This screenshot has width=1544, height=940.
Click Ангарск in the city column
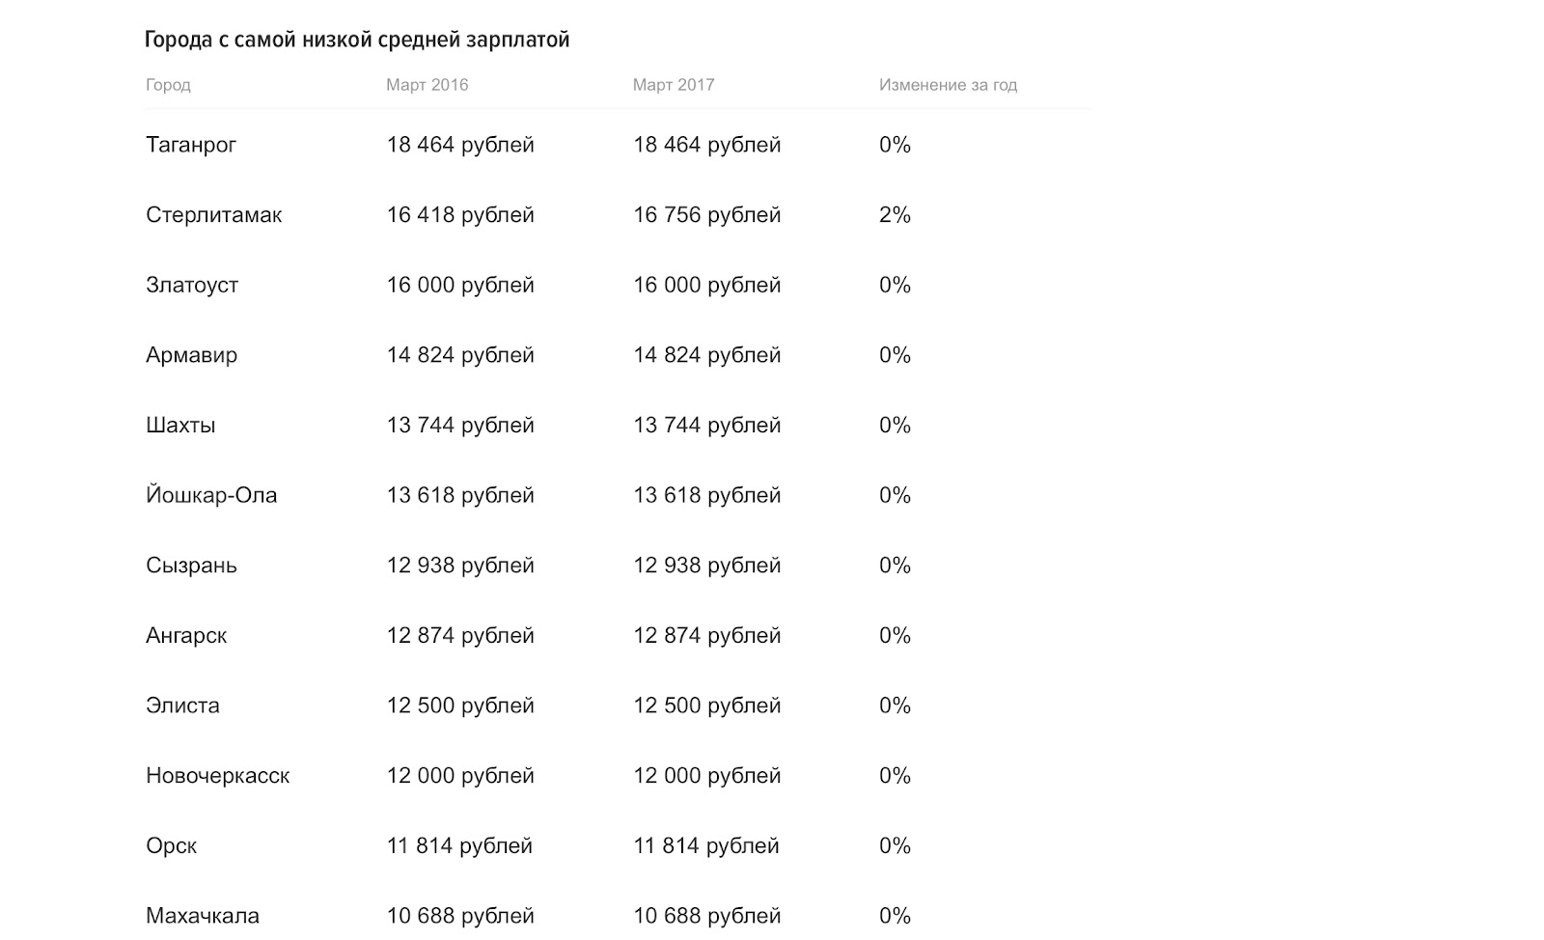pos(186,636)
